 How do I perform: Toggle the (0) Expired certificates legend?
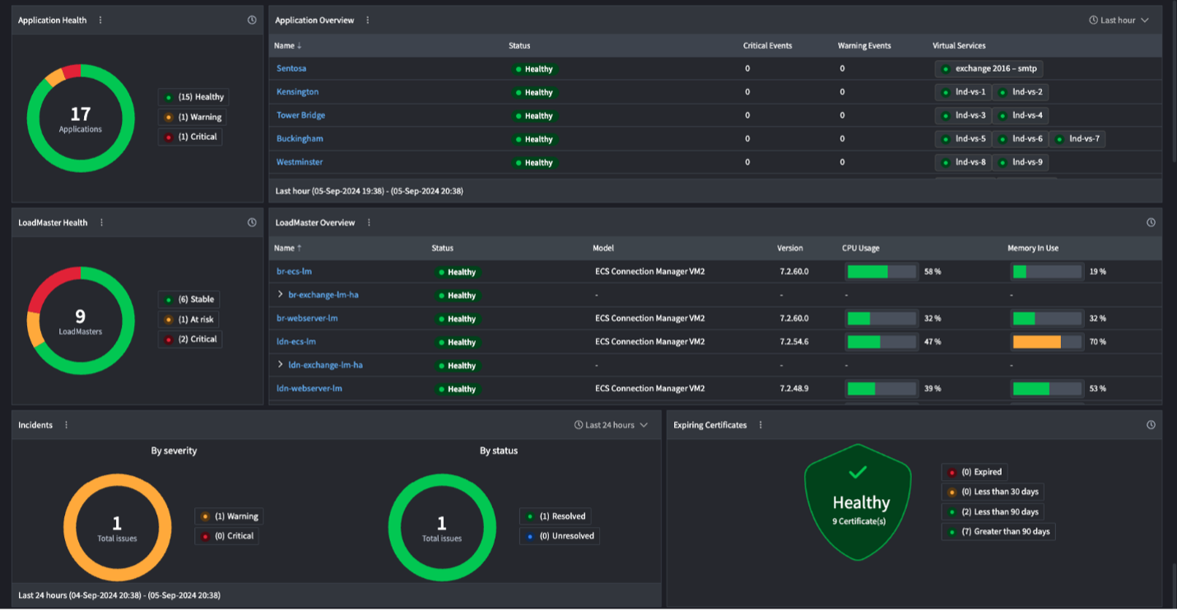pos(975,471)
